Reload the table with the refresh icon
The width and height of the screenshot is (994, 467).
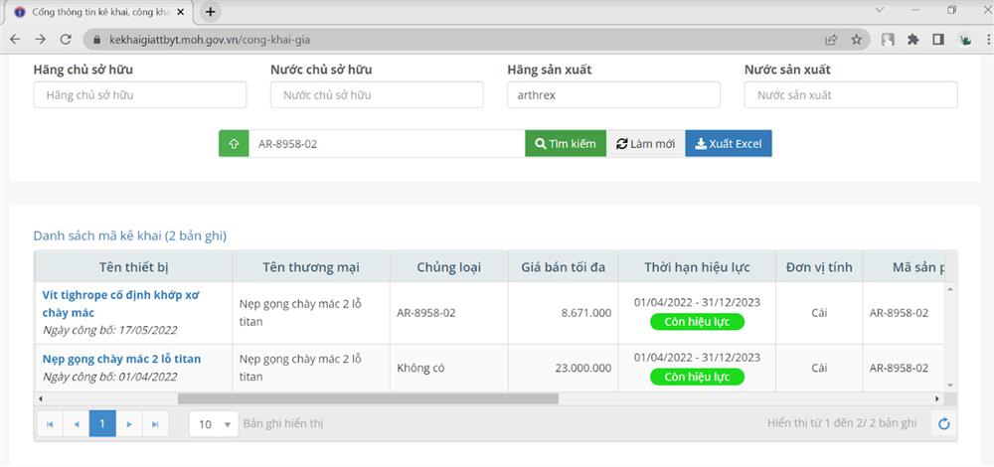(944, 424)
